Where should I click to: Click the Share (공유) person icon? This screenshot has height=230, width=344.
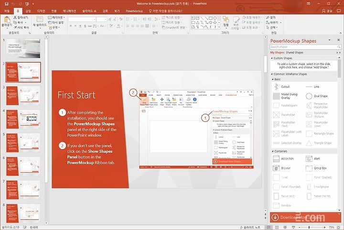[x=323, y=11]
